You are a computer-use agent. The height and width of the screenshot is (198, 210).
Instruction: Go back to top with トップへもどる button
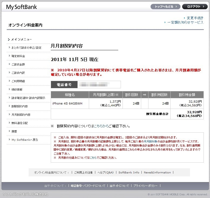pos(165,6)
